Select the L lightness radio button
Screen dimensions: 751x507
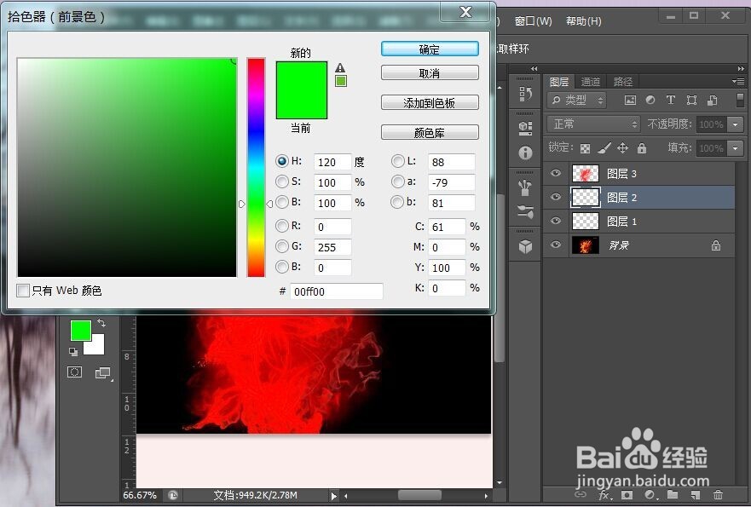pos(397,161)
